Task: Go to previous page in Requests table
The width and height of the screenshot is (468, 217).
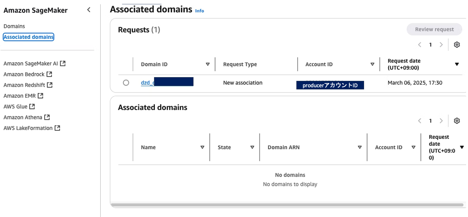Action: click(419, 45)
